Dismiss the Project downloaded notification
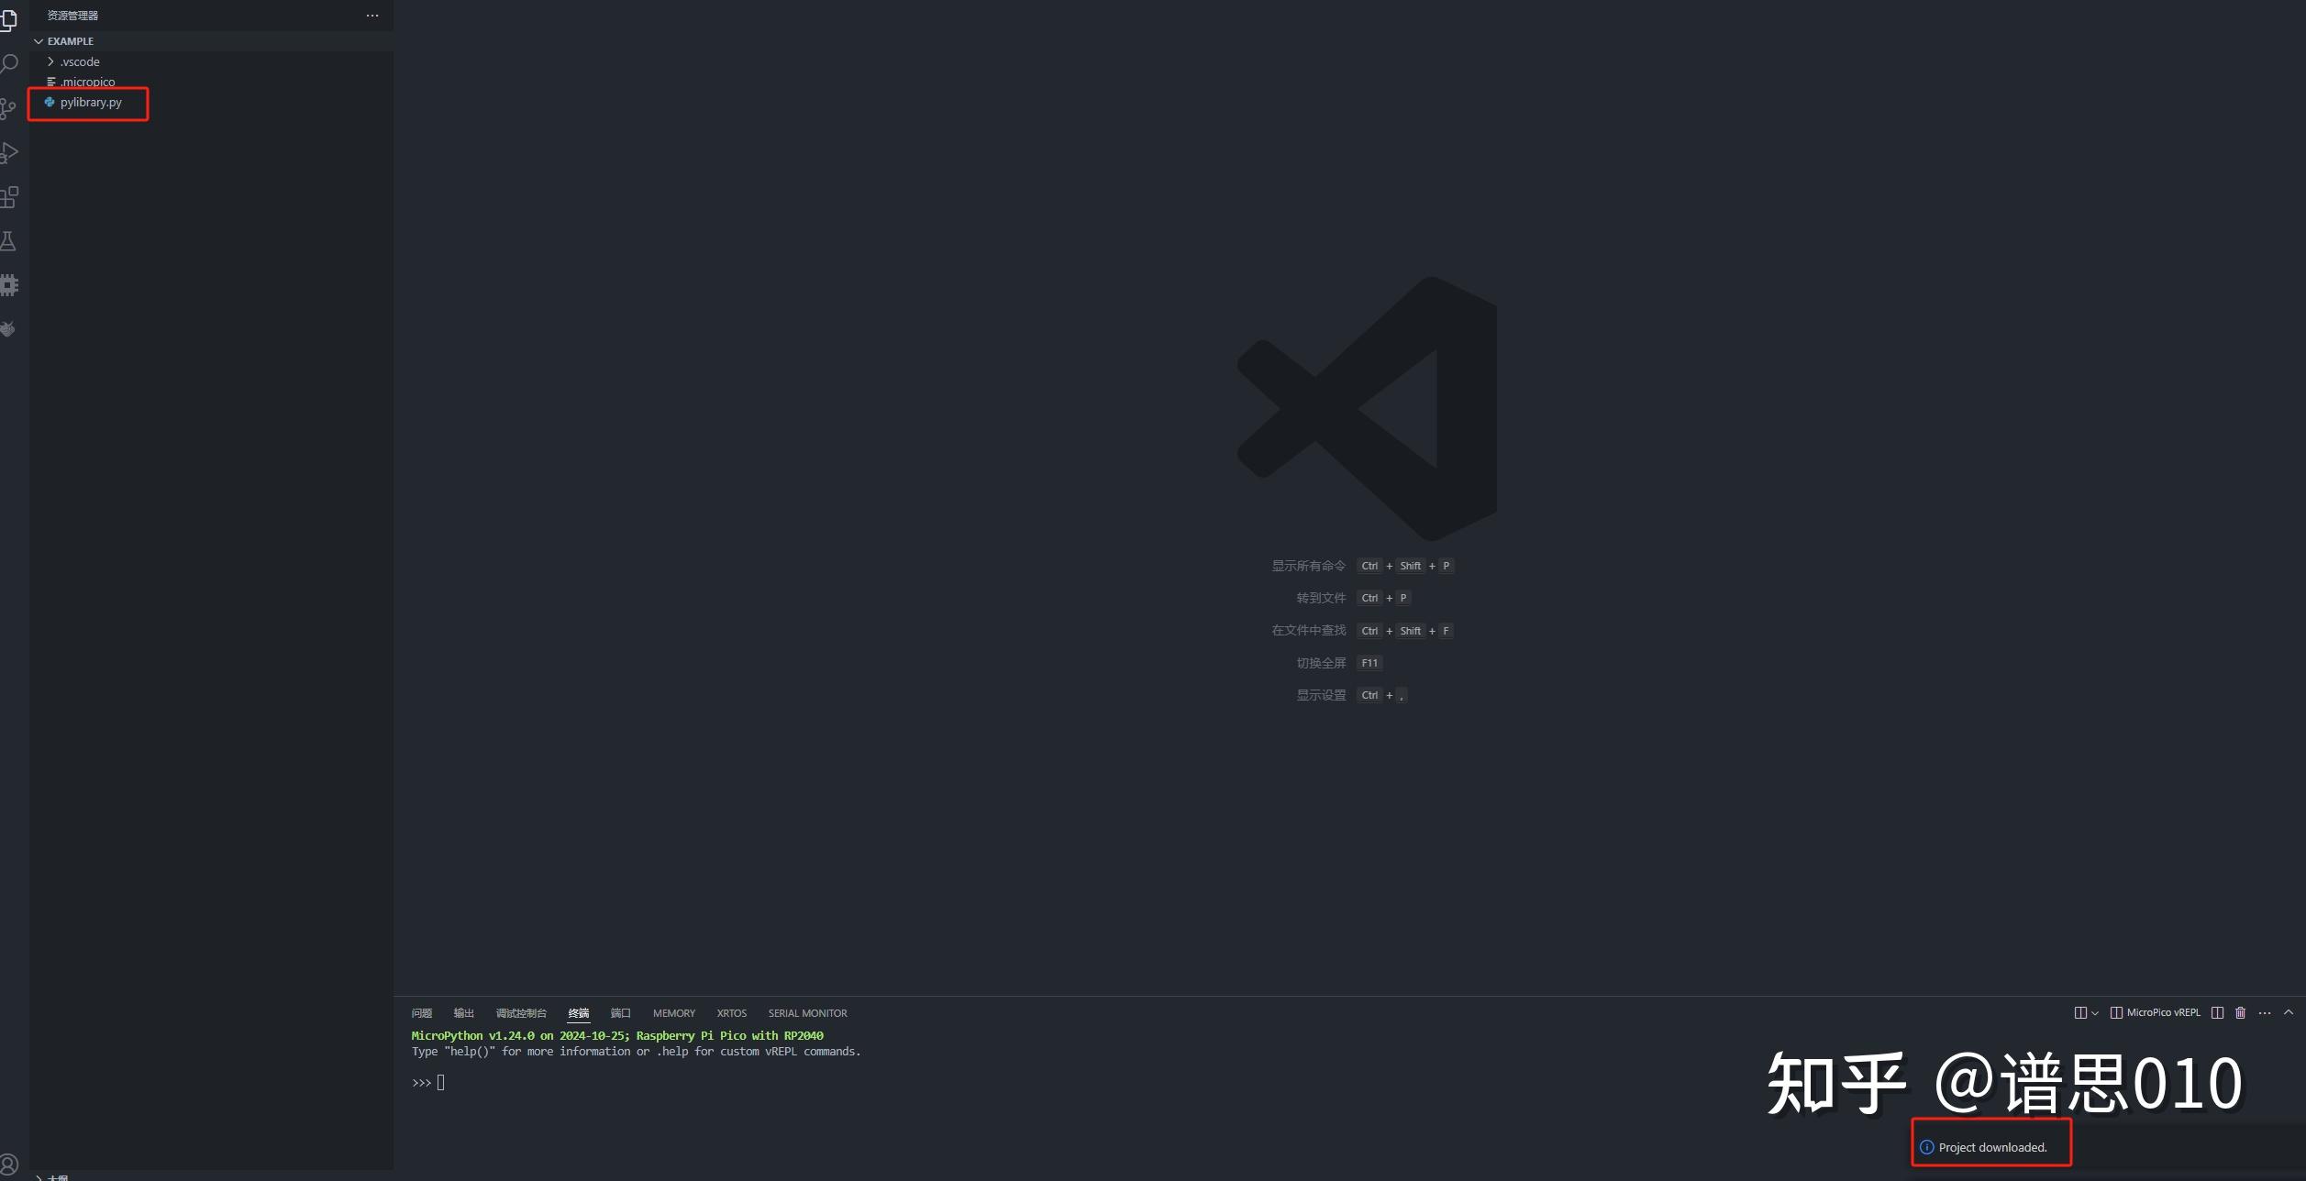 click(1991, 1146)
